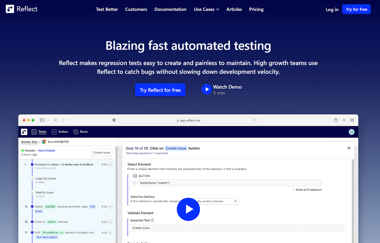This screenshot has width=380, height=243.
Task: Click the browser share icon
Action: coord(336,120)
